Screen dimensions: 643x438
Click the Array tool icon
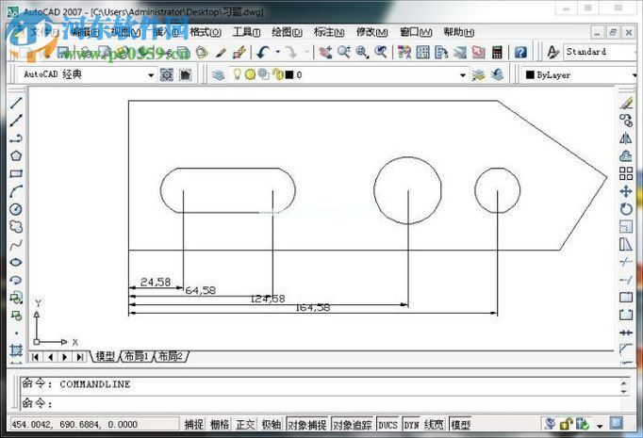click(626, 173)
